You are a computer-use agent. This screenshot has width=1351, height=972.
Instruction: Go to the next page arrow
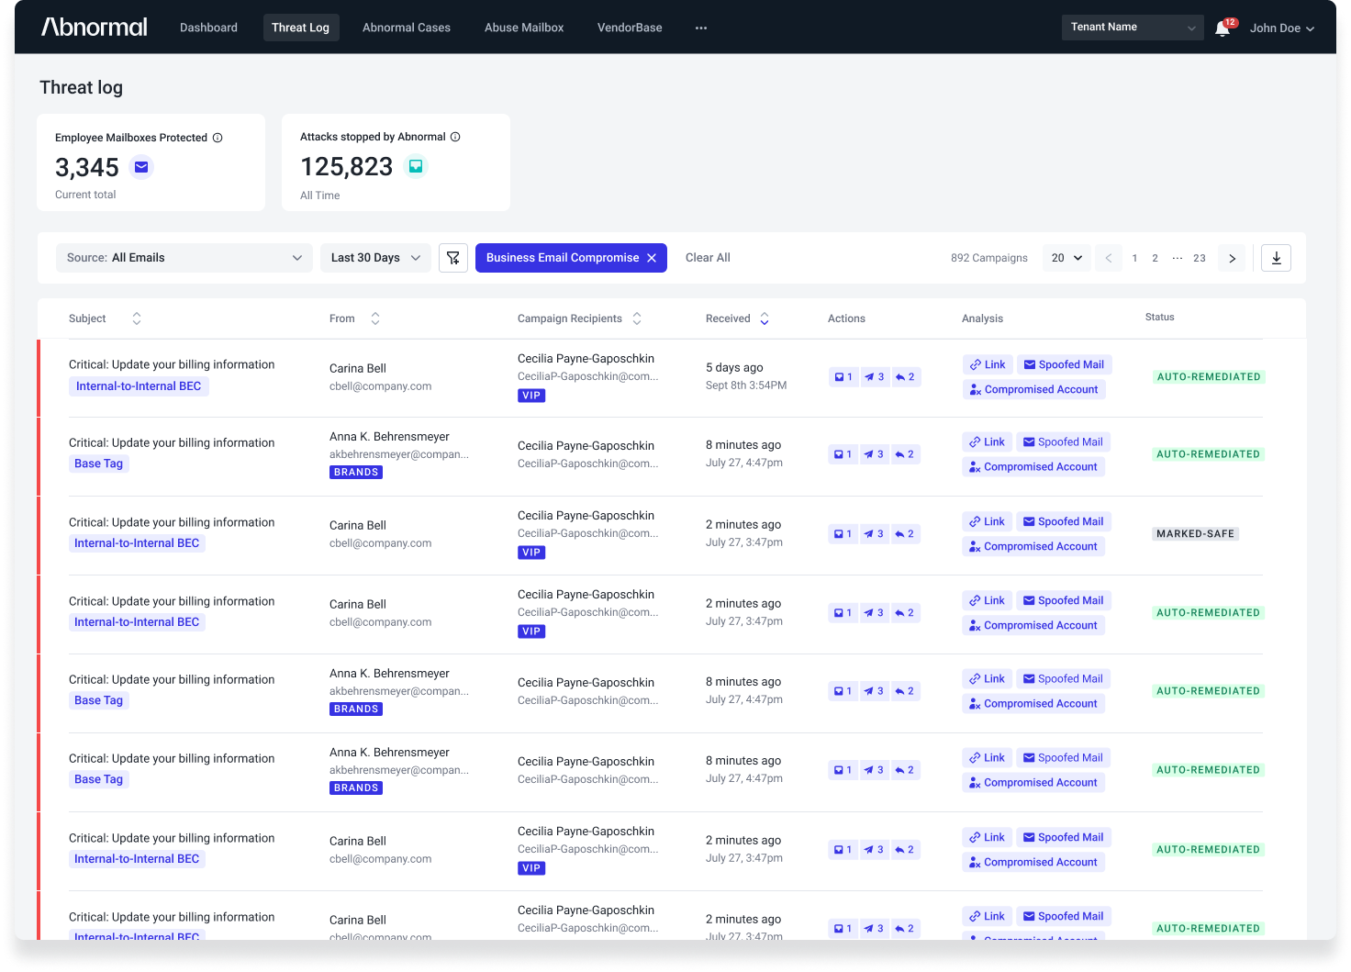(1232, 258)
